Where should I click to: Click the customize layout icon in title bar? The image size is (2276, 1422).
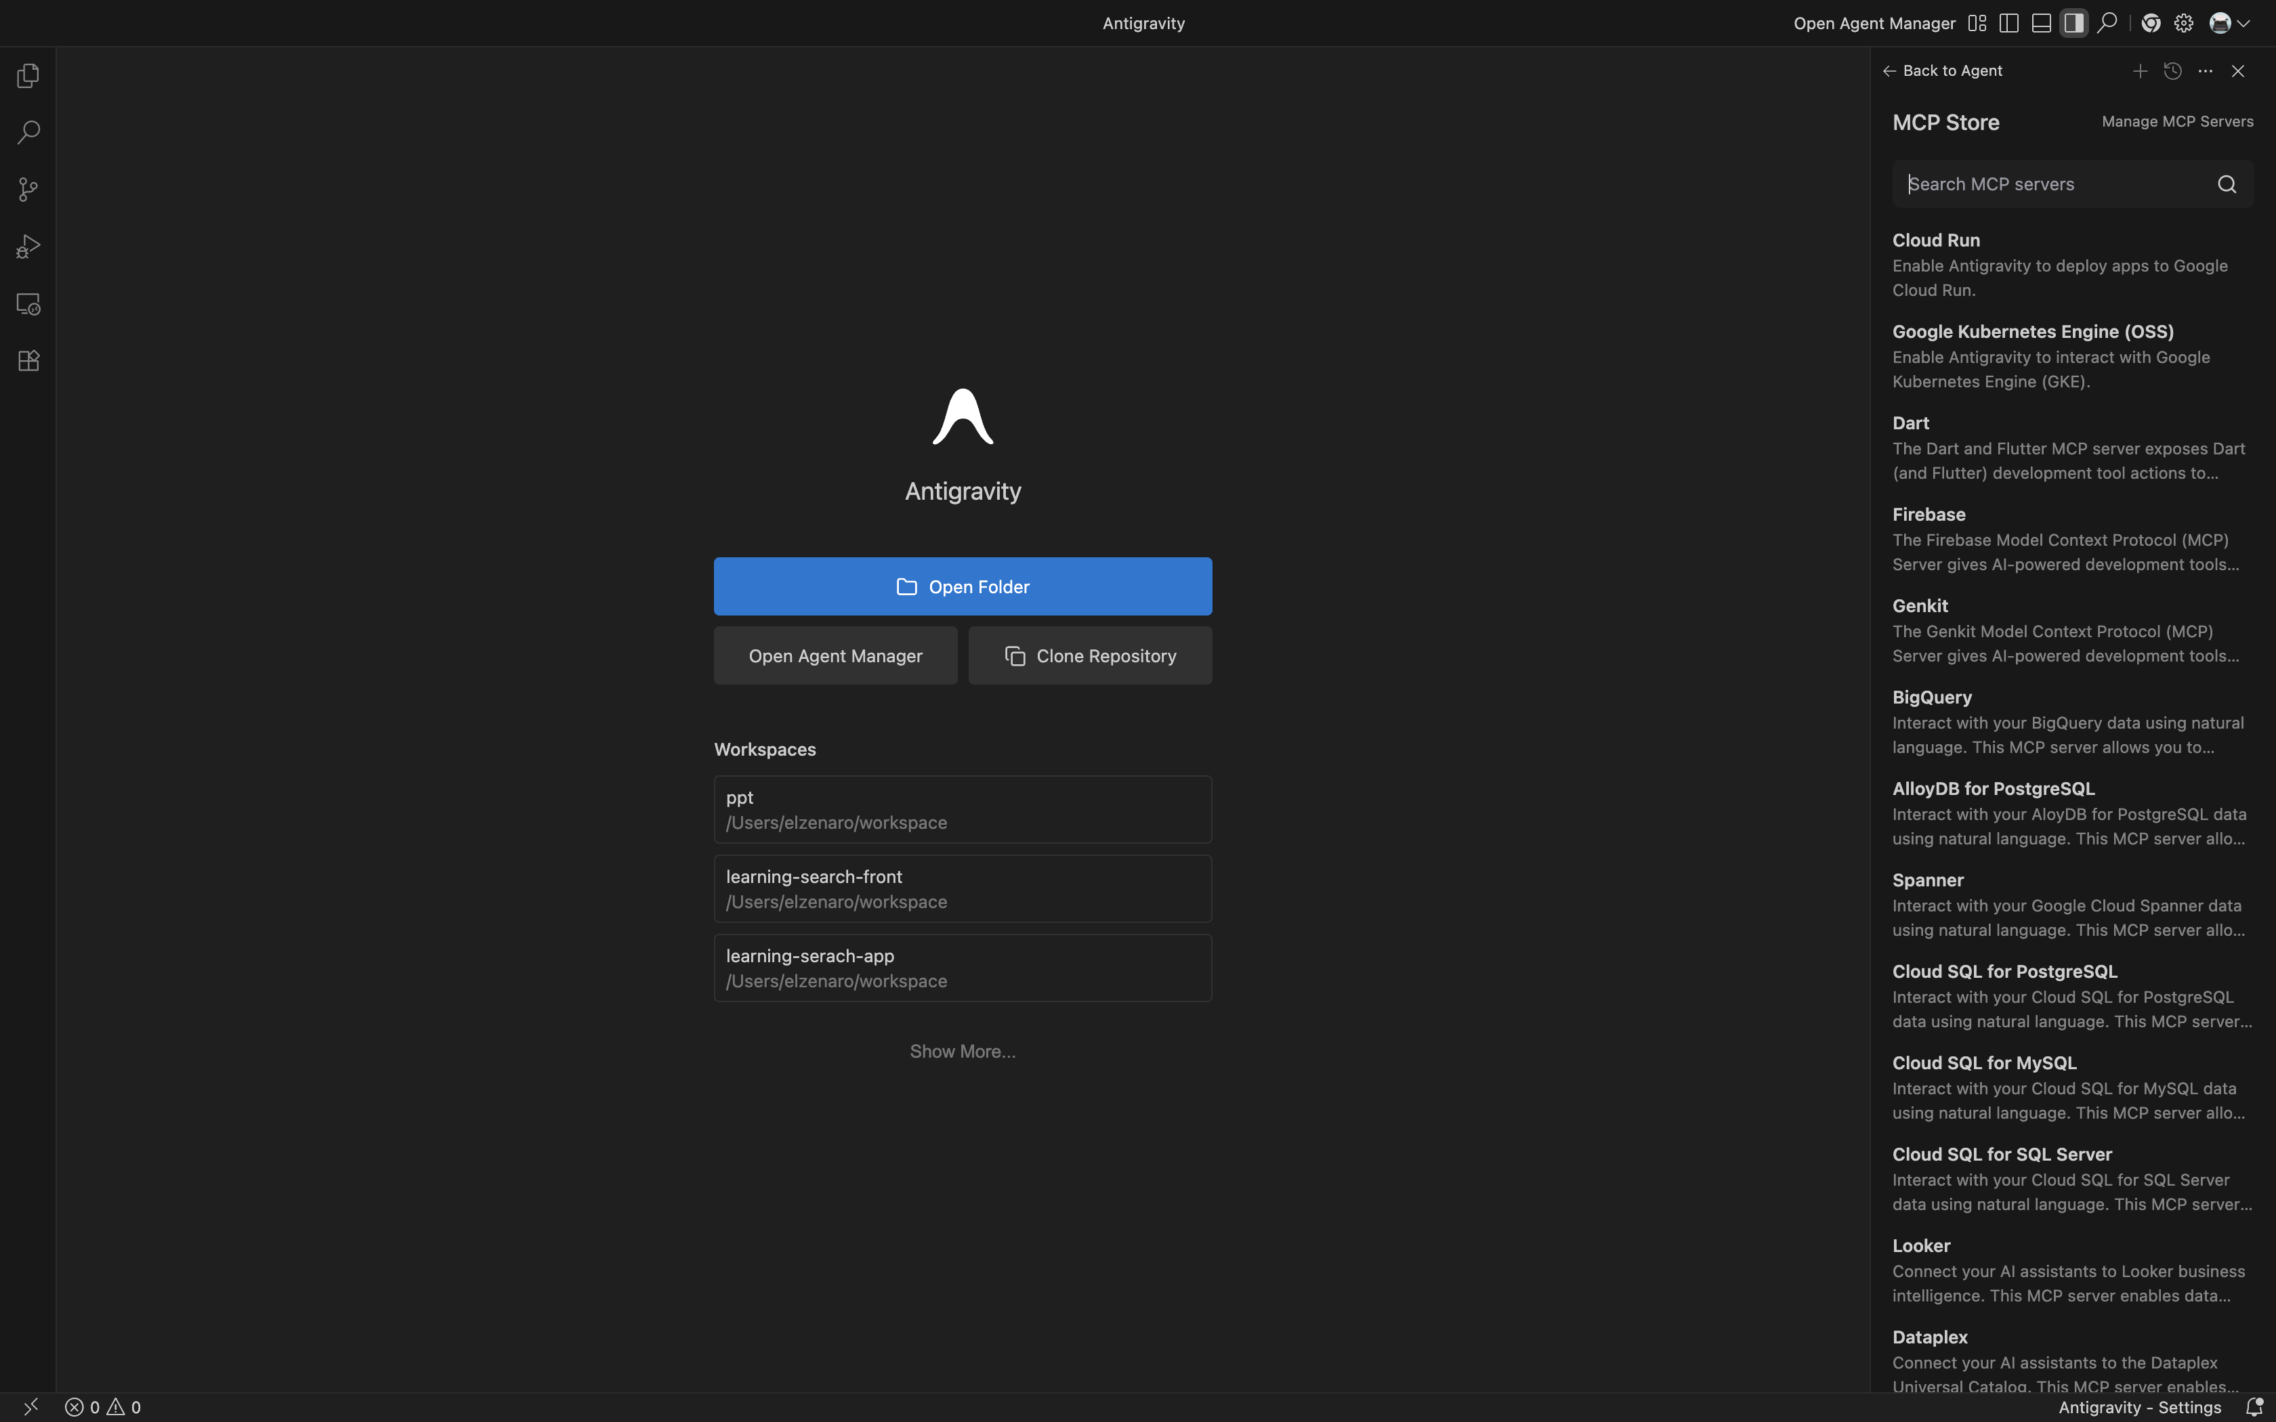coord(1977,24)
